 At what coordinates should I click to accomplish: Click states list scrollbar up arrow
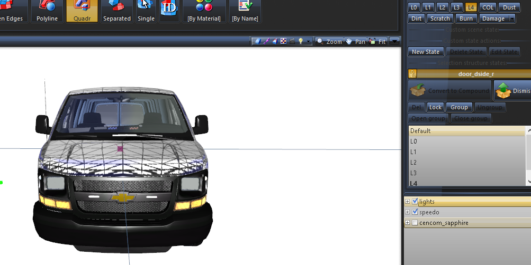[x=529, y=130]
